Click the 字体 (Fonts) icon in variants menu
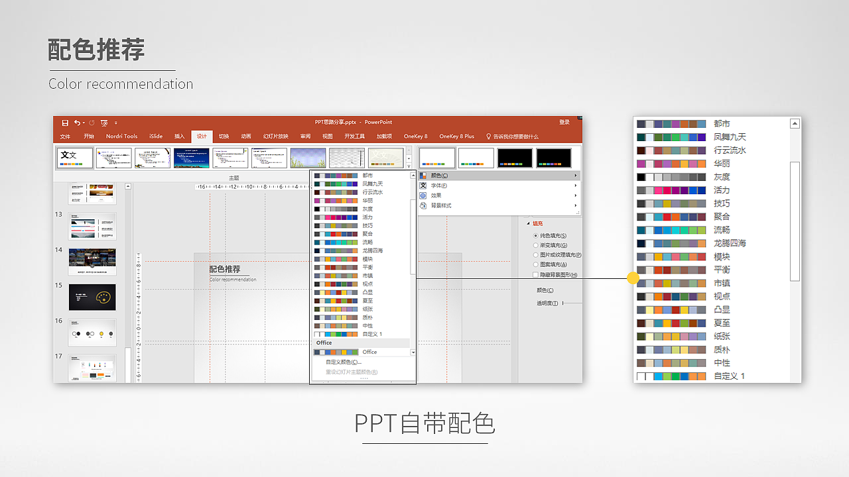This screenshot has width=849, height=477. (x=423, y=185)
